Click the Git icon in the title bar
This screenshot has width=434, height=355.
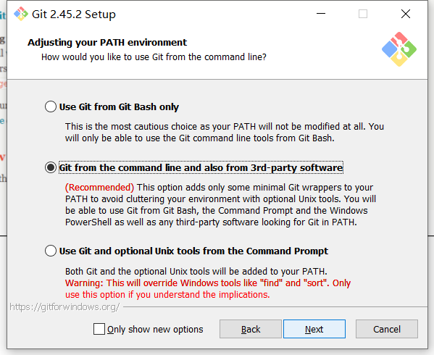21,14
